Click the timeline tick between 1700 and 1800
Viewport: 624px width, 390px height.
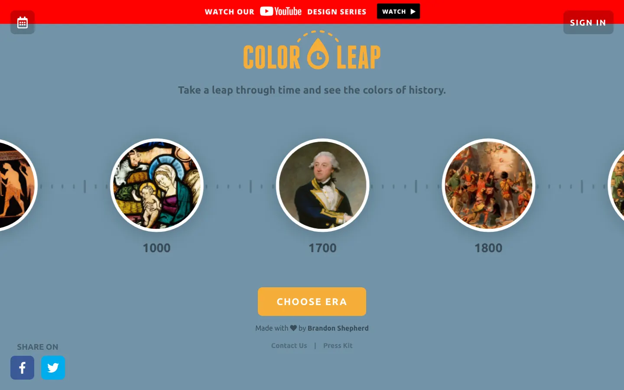pyautogui.click(x=416, y=186)
